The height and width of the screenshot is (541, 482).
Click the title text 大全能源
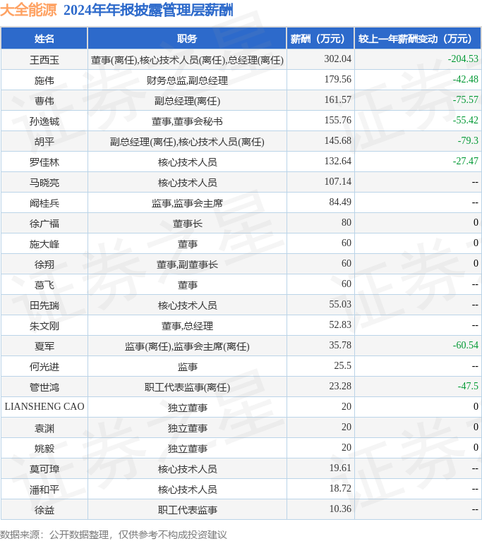pos(28,10)
